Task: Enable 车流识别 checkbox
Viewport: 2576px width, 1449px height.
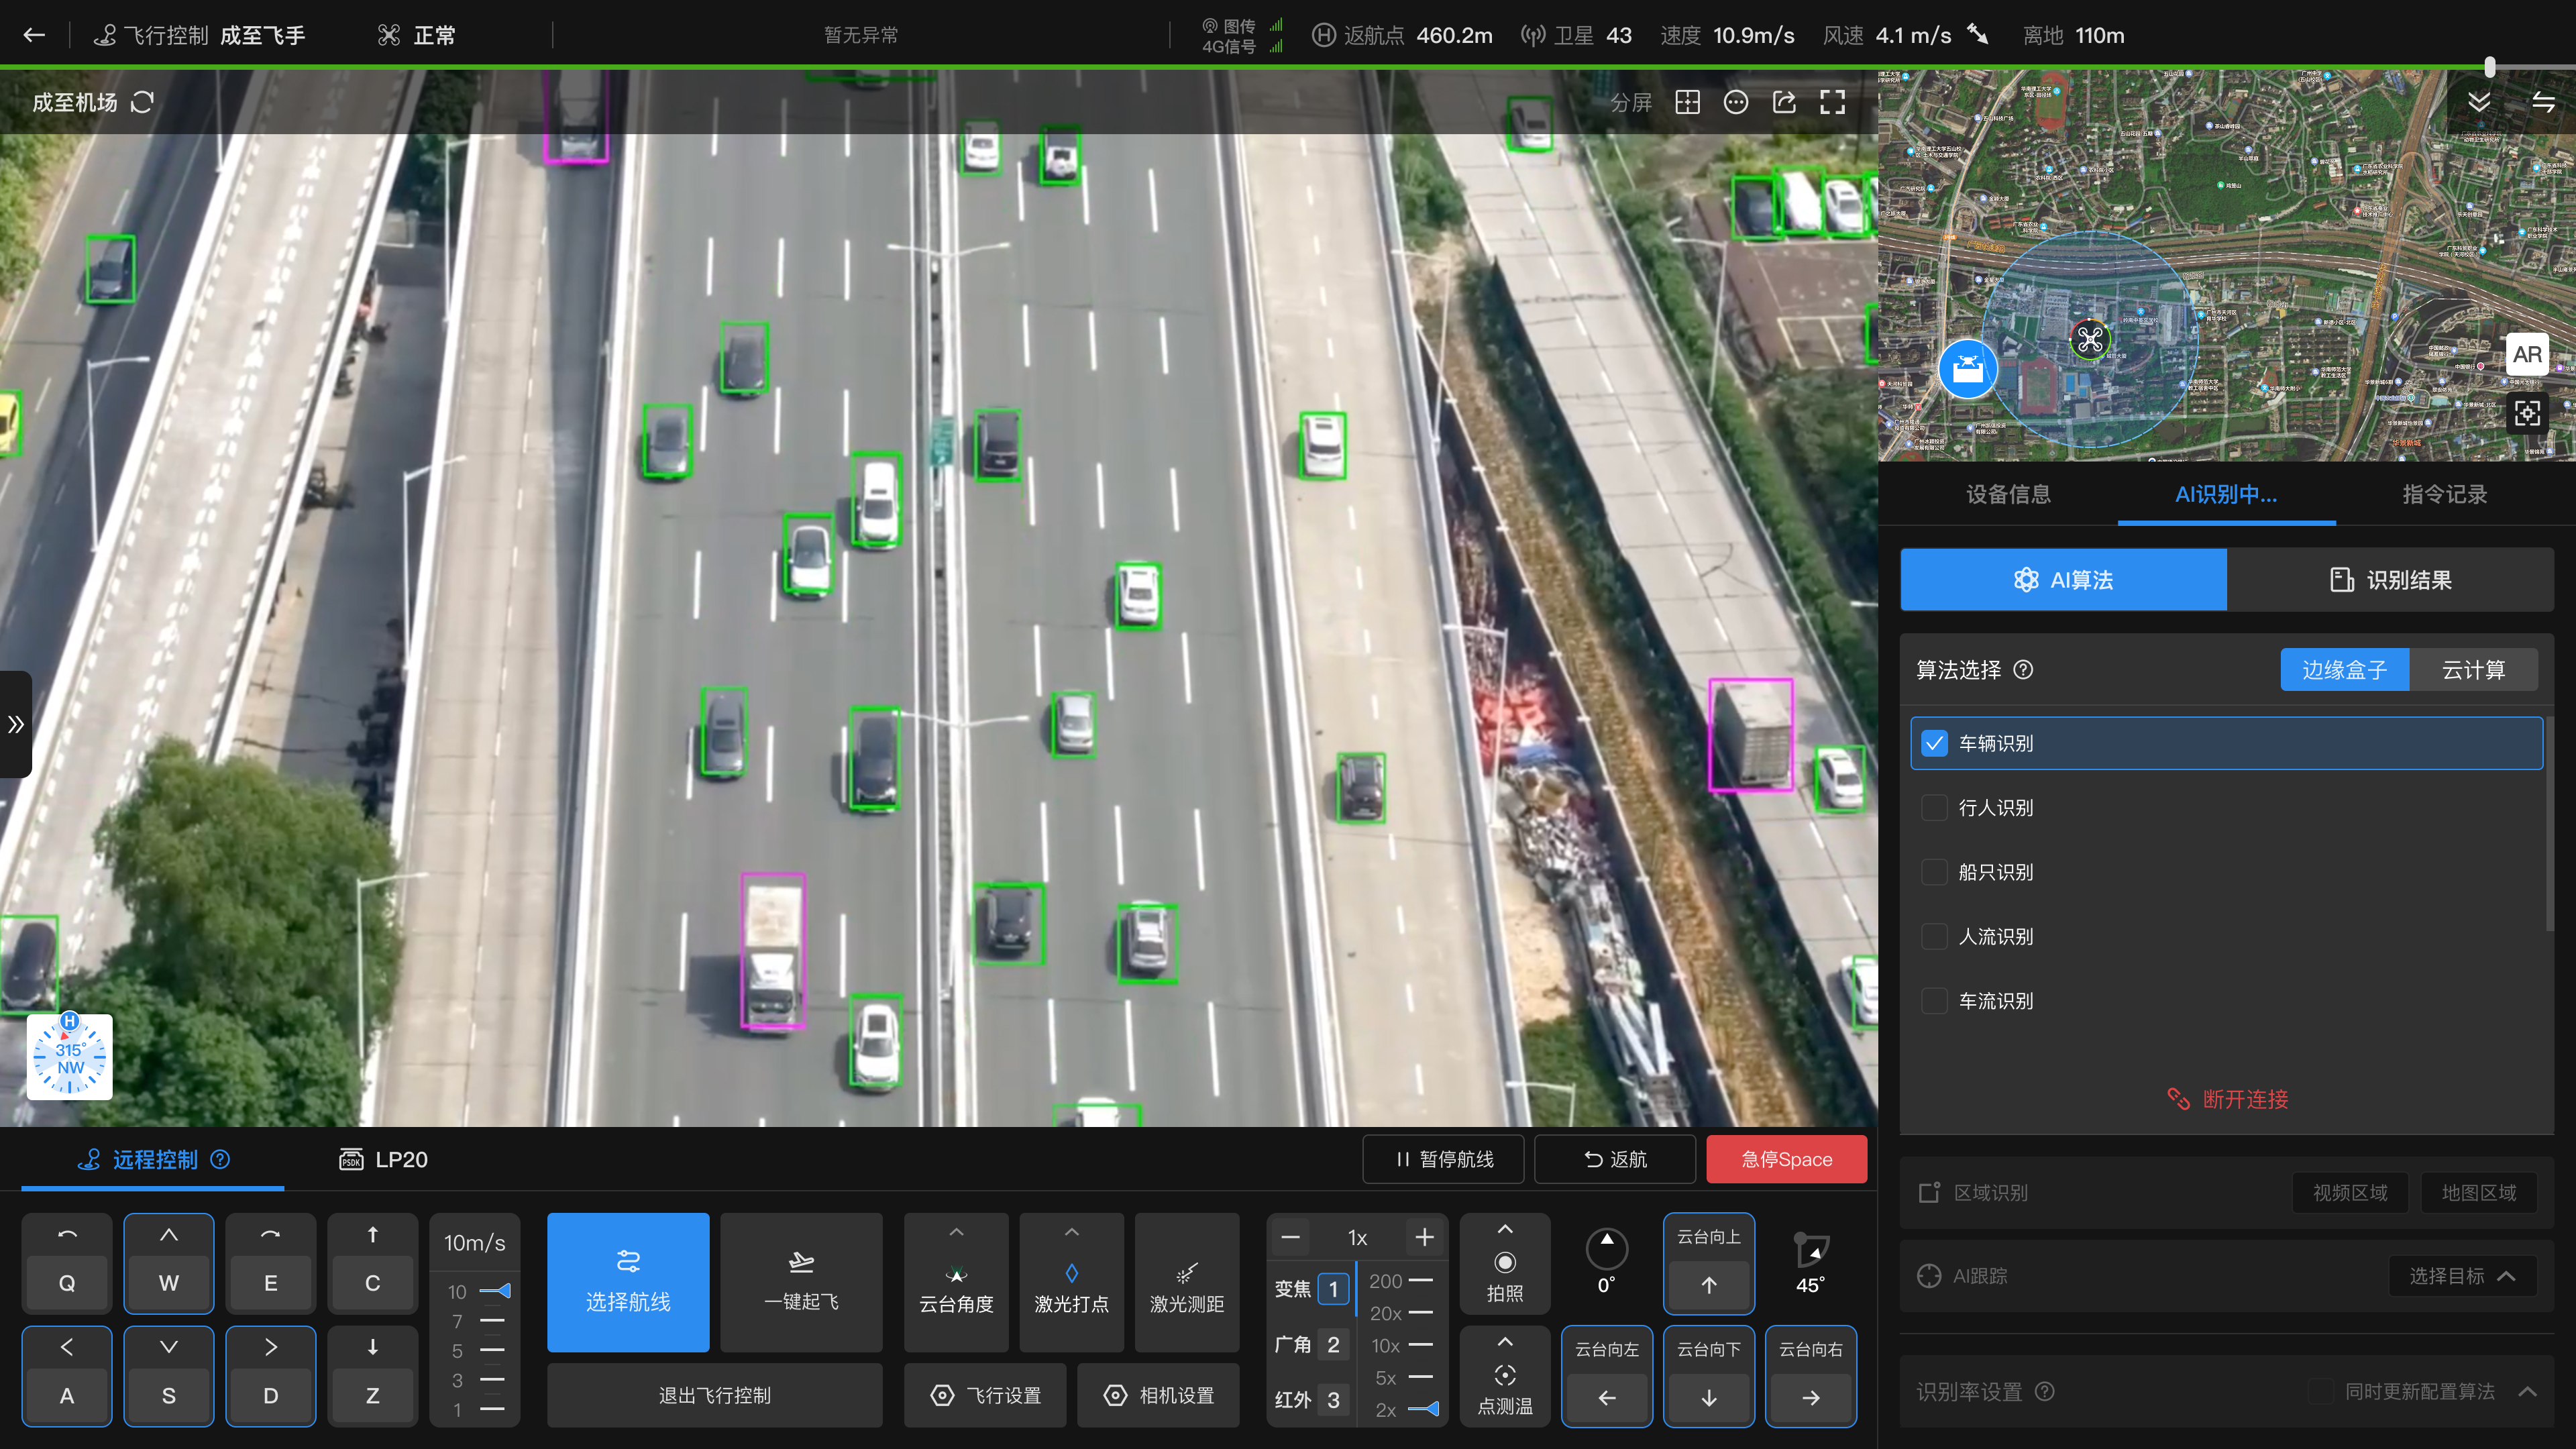Action: point(1934,1001)
